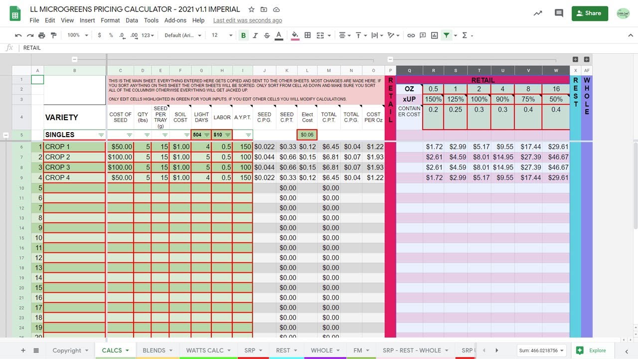Insert a chart
Image resolution: width=638 pixels, height=359 pixels.
coord(435,35)
